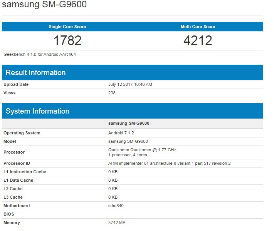The width and height of the screenshot is (274, 231).
Task: Click the BIOS row label
Action: (8, 214)
